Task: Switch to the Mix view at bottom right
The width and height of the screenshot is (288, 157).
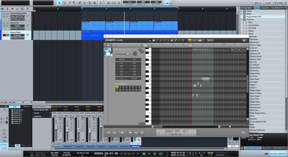Action: [273, 154]
